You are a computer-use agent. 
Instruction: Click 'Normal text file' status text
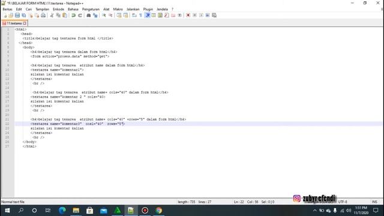[x=13, y=202]
